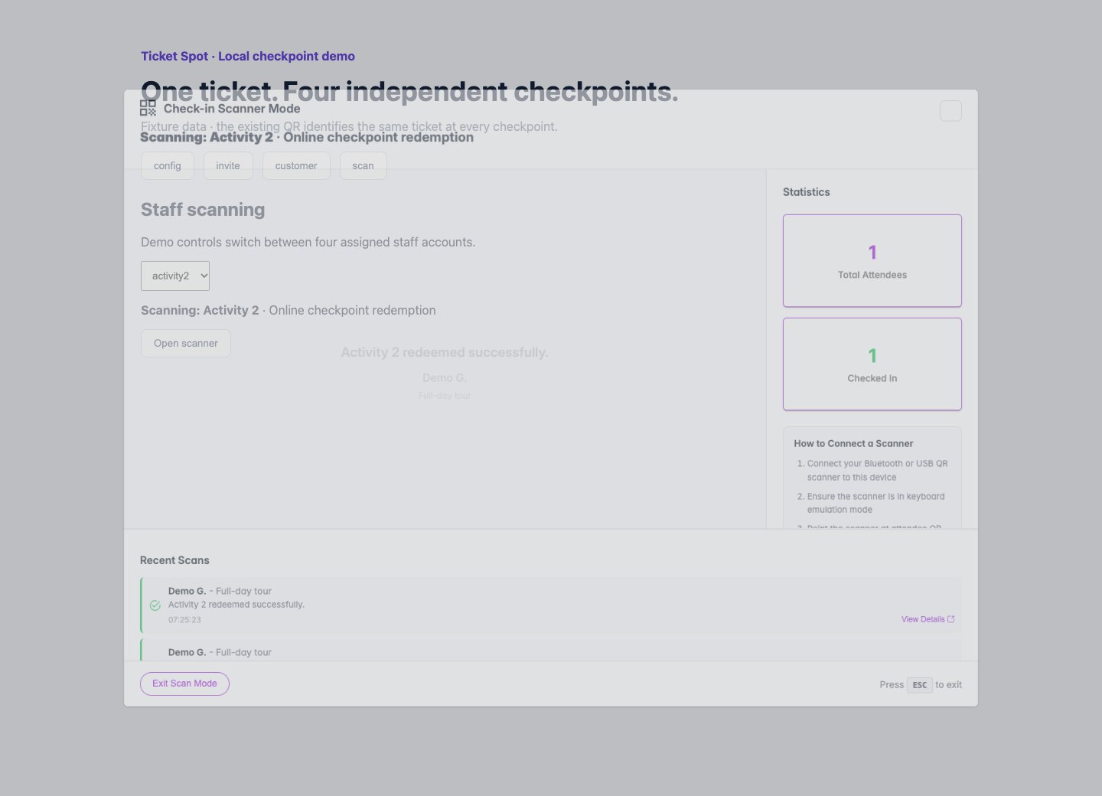The image size is (1102, 796).
Task: Exit Scan Mode using the purple button
Action: (x=184, y=683)
